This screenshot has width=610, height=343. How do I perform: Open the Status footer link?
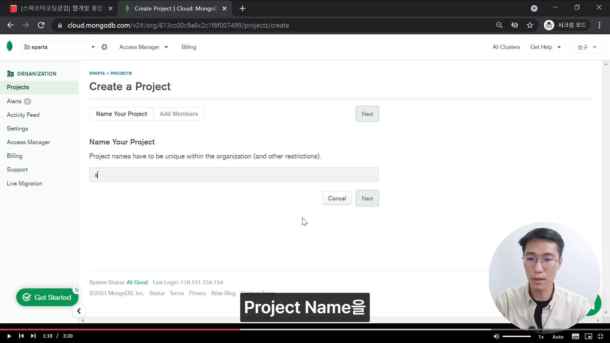click(157, 293)
